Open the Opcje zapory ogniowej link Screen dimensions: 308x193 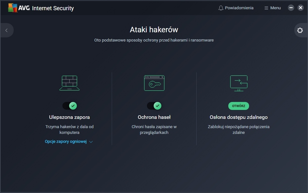66,142
